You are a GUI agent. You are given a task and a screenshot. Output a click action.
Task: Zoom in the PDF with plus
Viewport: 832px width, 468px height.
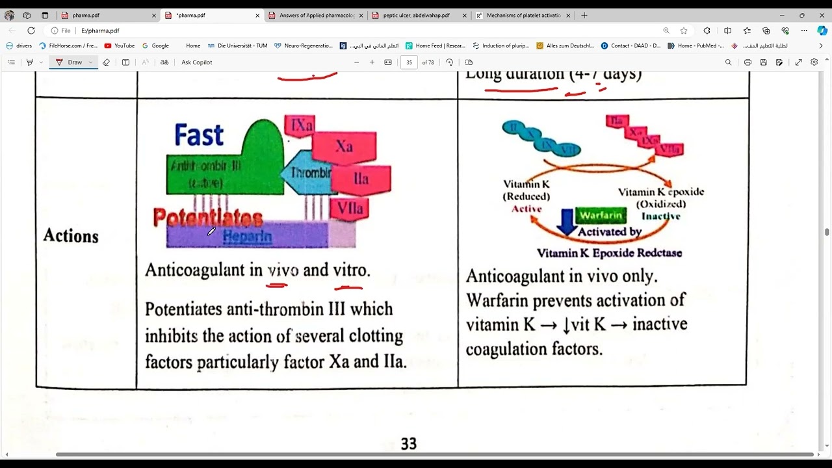[372, 62]
